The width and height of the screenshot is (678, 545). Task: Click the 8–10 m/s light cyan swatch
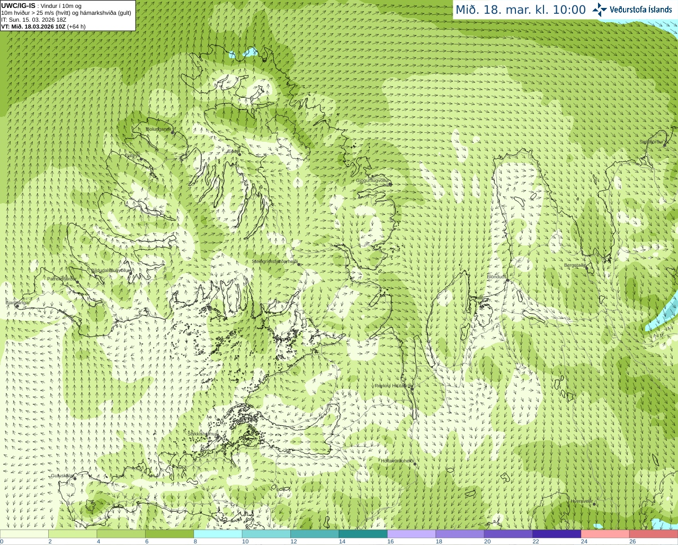click(218, 534)
